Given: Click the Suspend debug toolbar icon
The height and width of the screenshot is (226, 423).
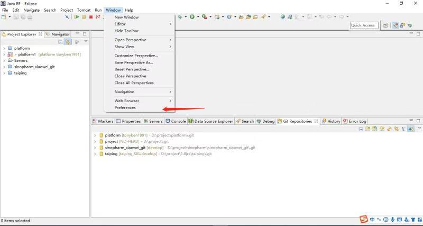Looking at the screenshot, I should (x=84, y=17).
